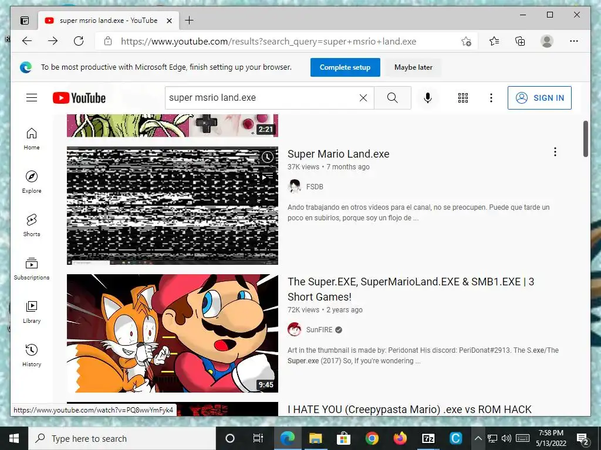Open the Library sidebar item
This screenshot has height=450, width=601.
(32, 312)
